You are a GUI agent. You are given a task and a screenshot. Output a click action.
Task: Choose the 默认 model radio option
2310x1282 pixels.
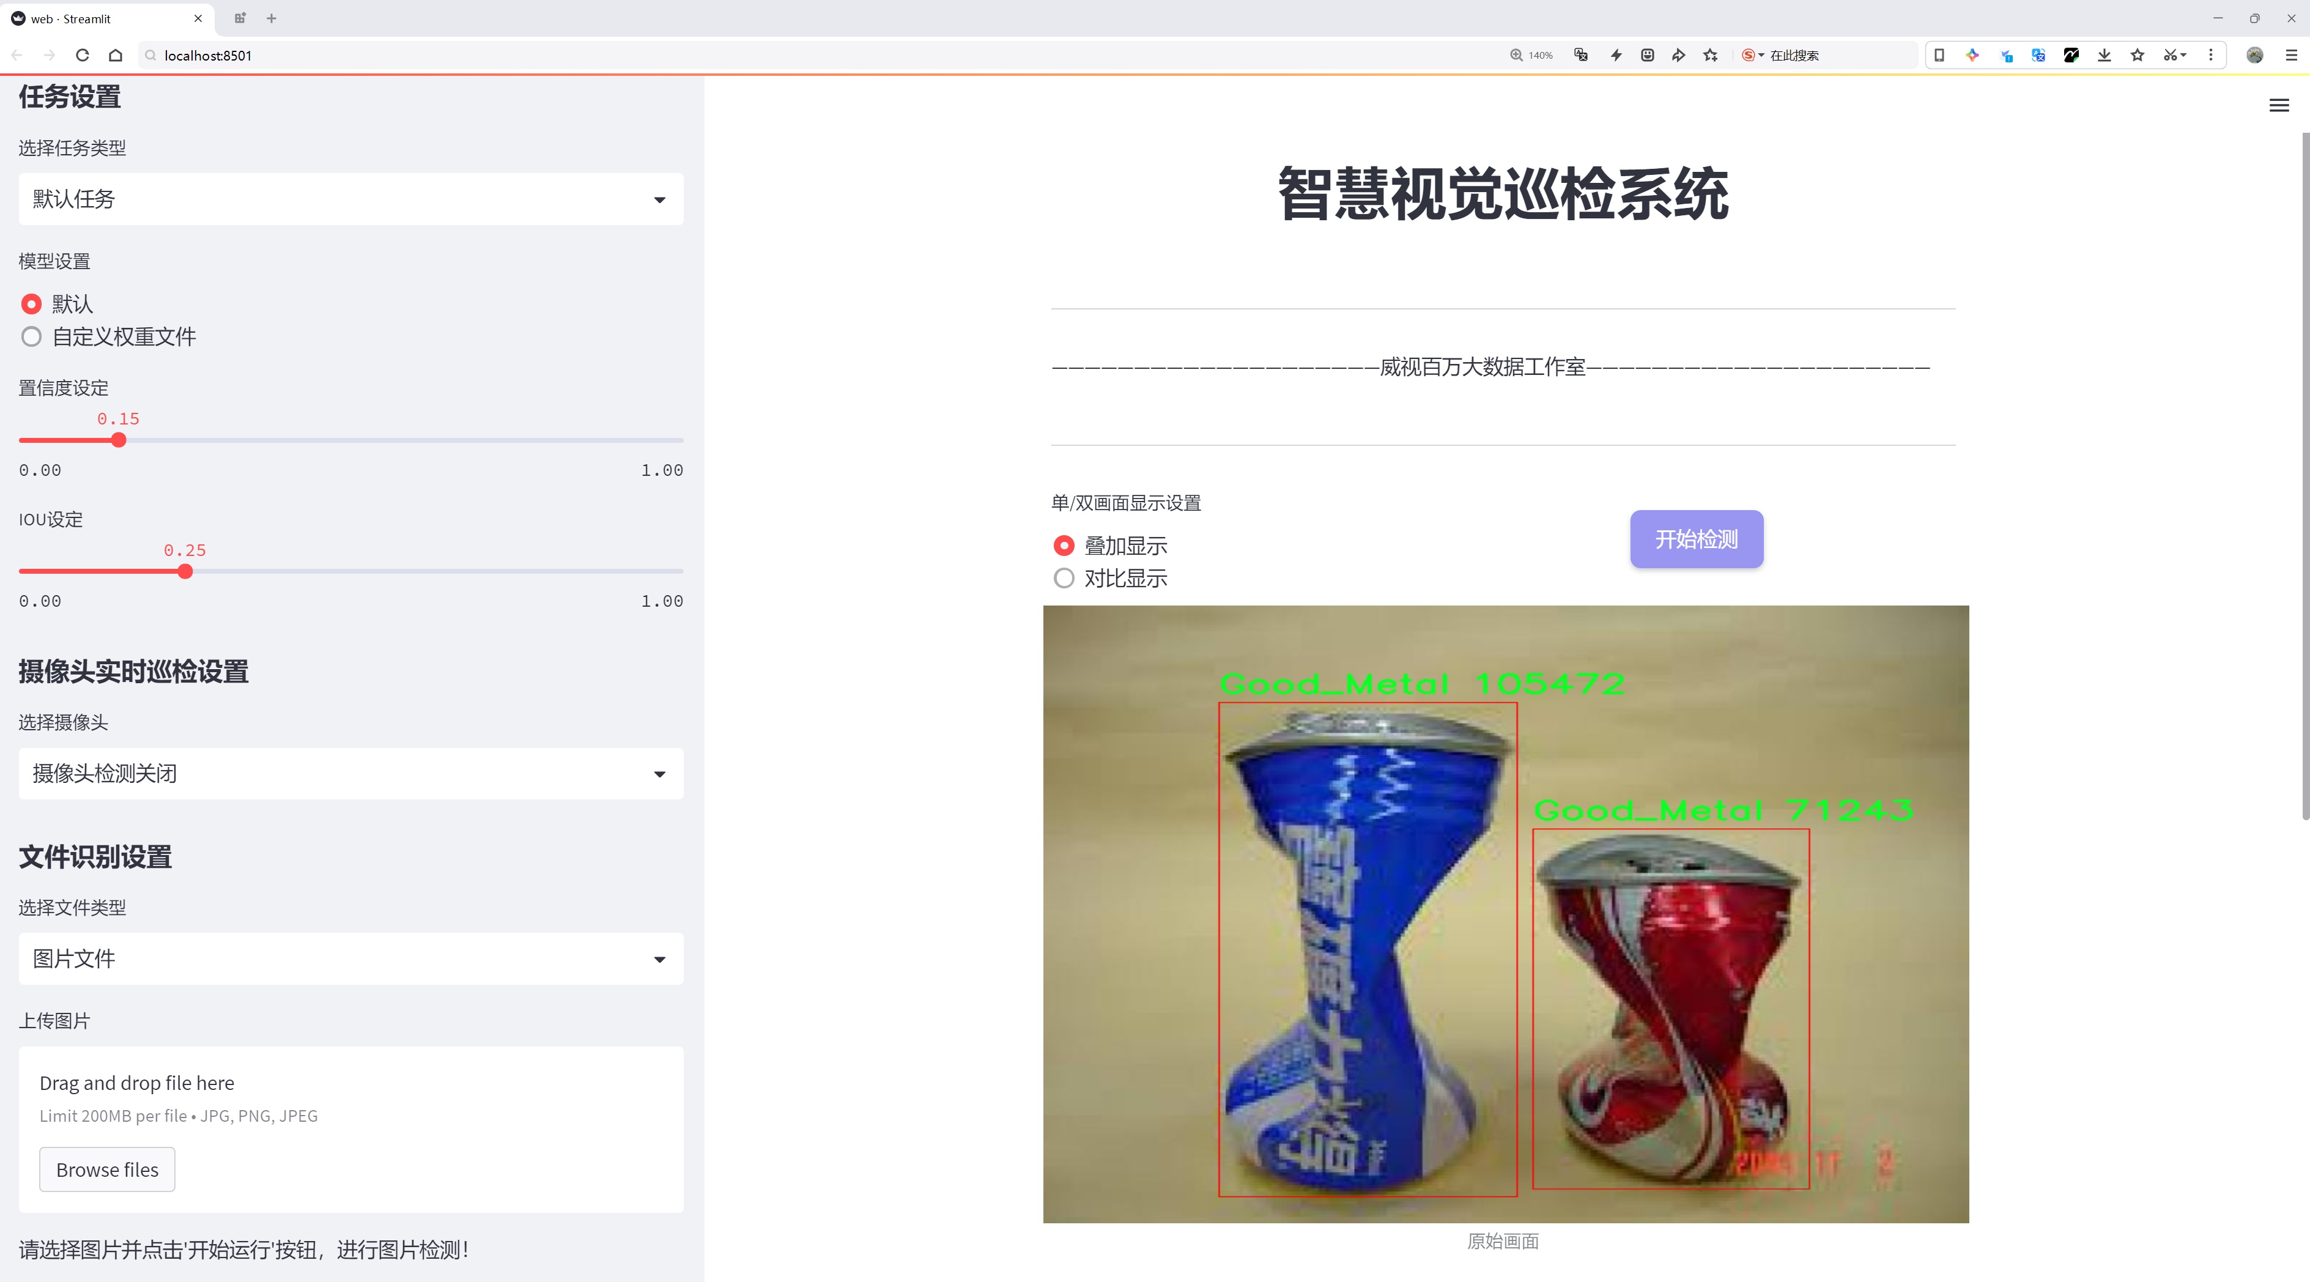pos(31,304)
